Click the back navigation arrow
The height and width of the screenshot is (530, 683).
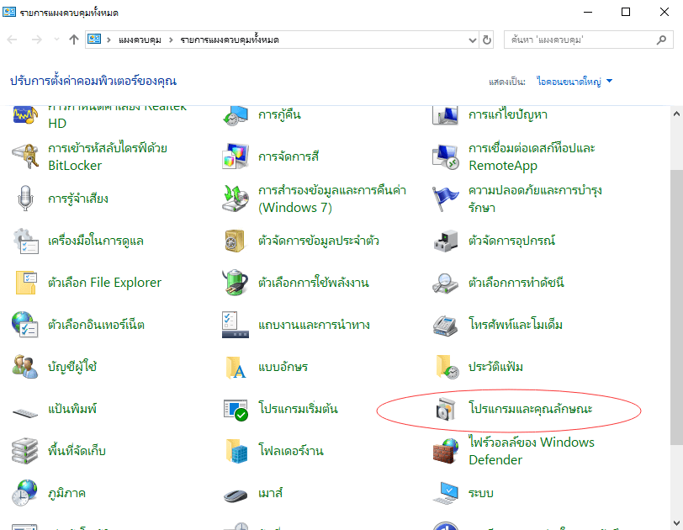(12, 39)
